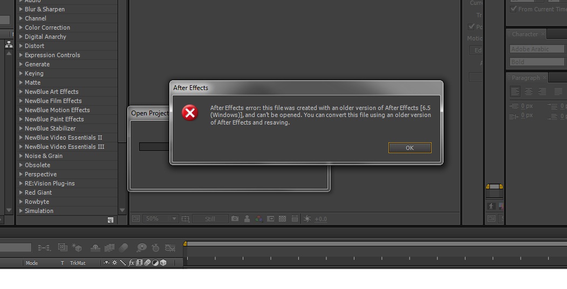Switch to Paragraph panel tab
Image resolution: width=567 pixels, height=289 pixels.
(525, 78)
